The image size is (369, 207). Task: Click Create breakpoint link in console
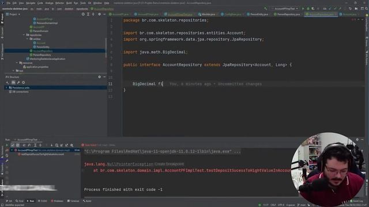169,164
